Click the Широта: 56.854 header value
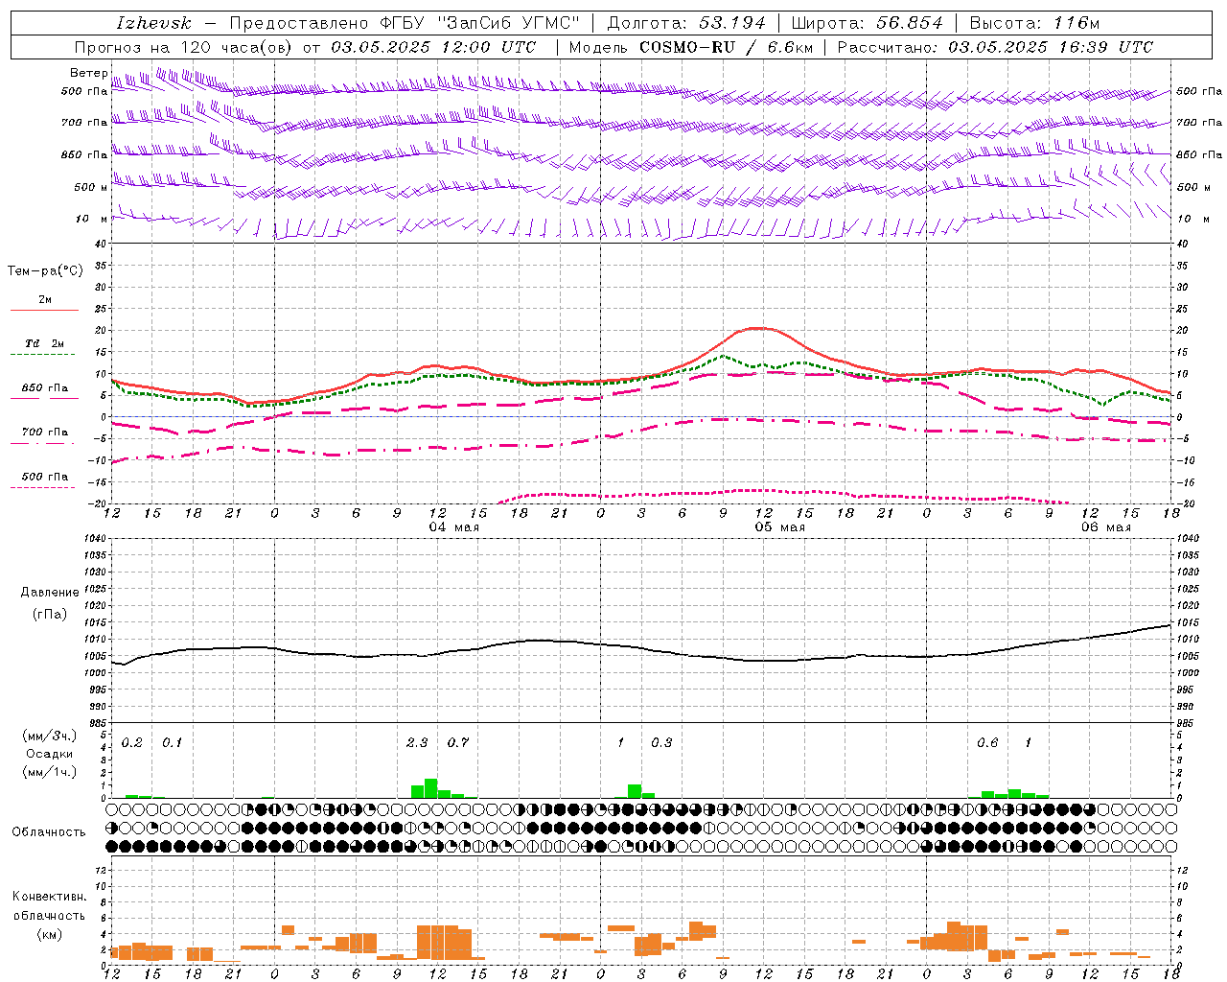Image resolution: width=1227 pixels, height=982 pixels. pyautogui.click(x=867, y=23)
